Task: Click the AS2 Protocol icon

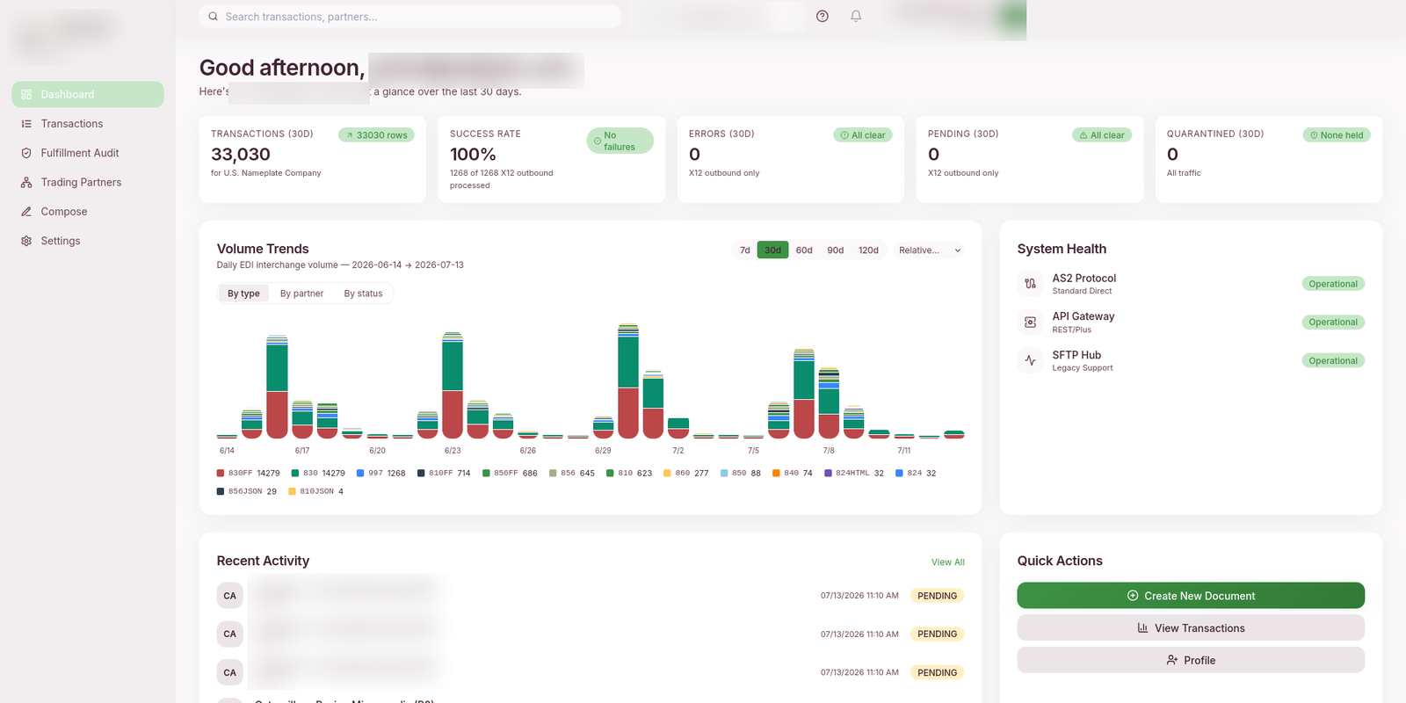Action: tap(1031, 284)
